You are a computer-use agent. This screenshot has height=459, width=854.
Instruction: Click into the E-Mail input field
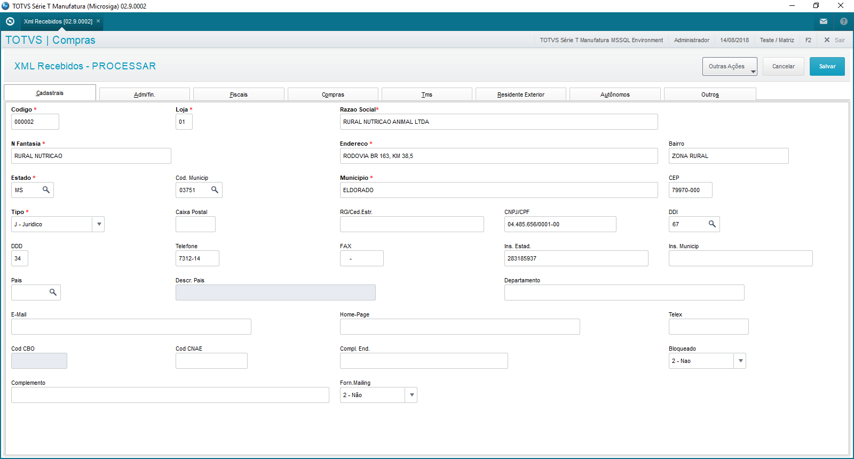click(131, 327)
